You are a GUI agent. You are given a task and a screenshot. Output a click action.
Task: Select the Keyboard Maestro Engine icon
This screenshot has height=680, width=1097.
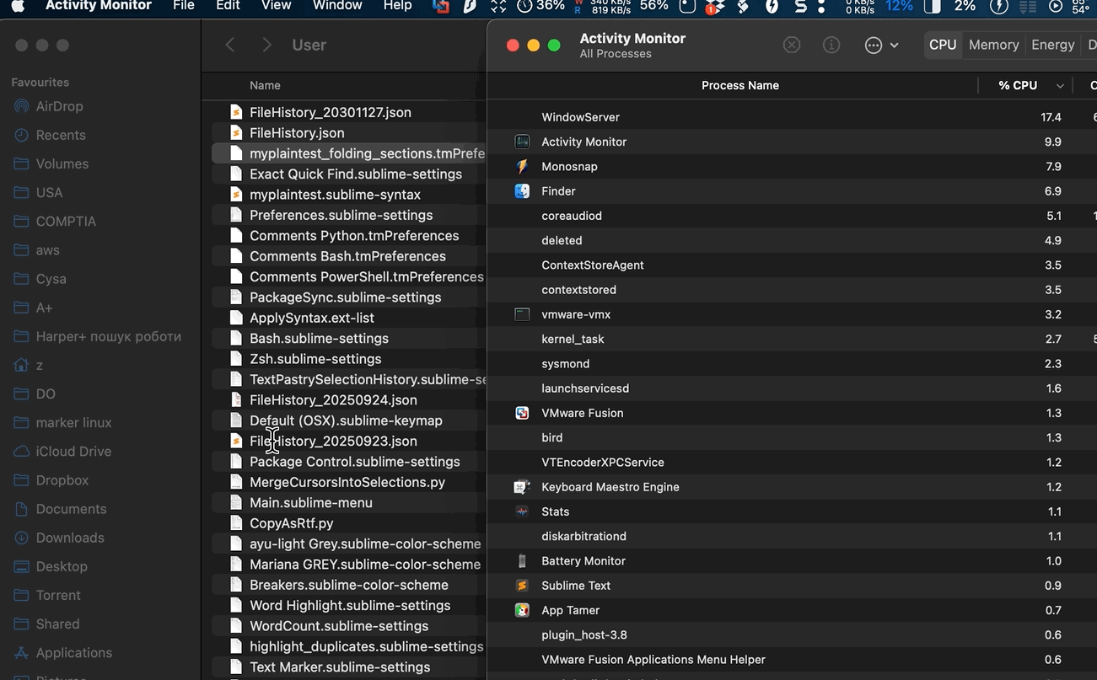coord(522,487)
